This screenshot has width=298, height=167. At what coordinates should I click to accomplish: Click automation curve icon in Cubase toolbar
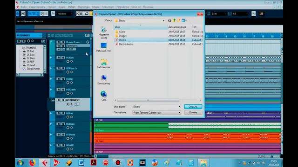(x=53, y=13)
